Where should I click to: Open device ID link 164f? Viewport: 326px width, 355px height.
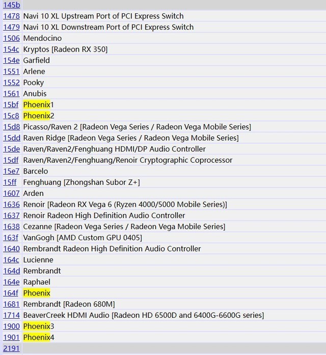(11, 293)
